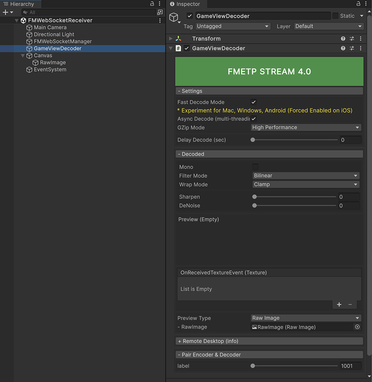Open the RawImage object picker circle icon
372x382 pixels.
point(357,327)
